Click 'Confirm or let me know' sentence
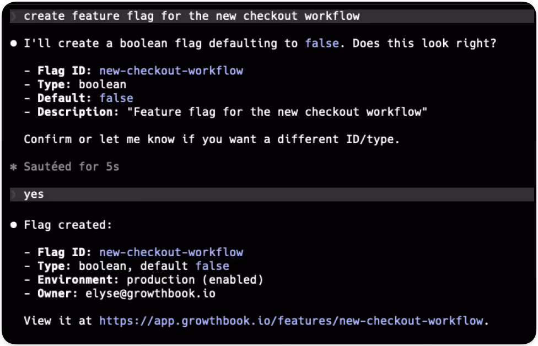This screenshot has height=346, width=538. [x=212, y=139]
